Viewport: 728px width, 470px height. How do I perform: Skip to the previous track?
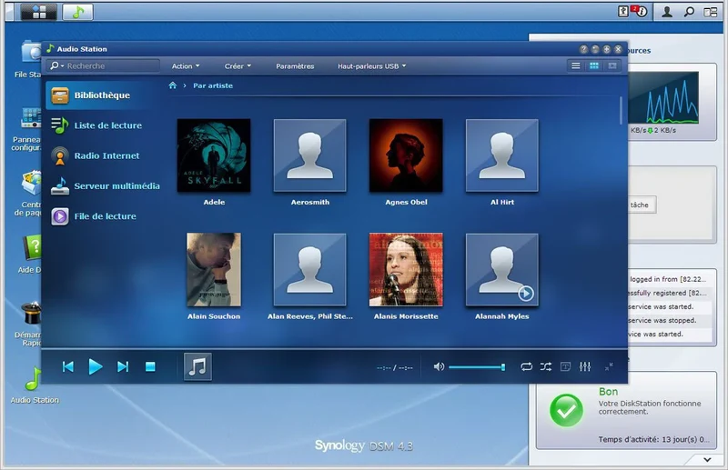point(67,366)
